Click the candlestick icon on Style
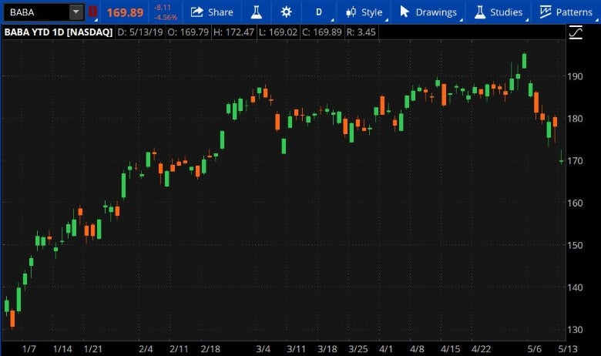This screenshot has width=601, height=356. (x=351, y=12)
